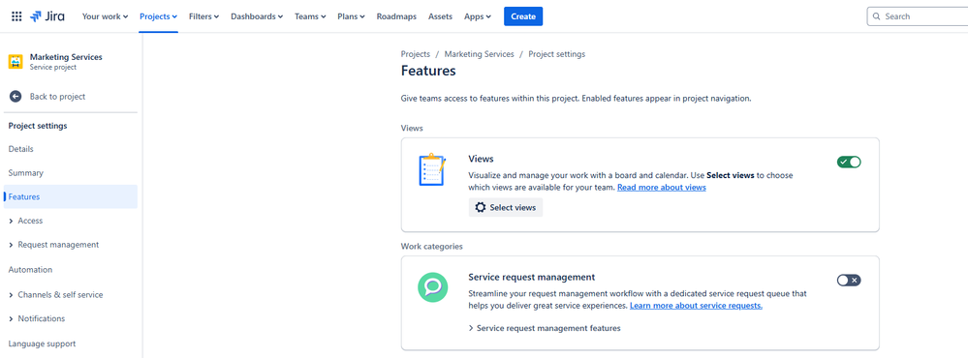The width and height of the screenshot is (968, 358).
Task: Open the Projects dropdown menu
Action: (x=158, y=16)
